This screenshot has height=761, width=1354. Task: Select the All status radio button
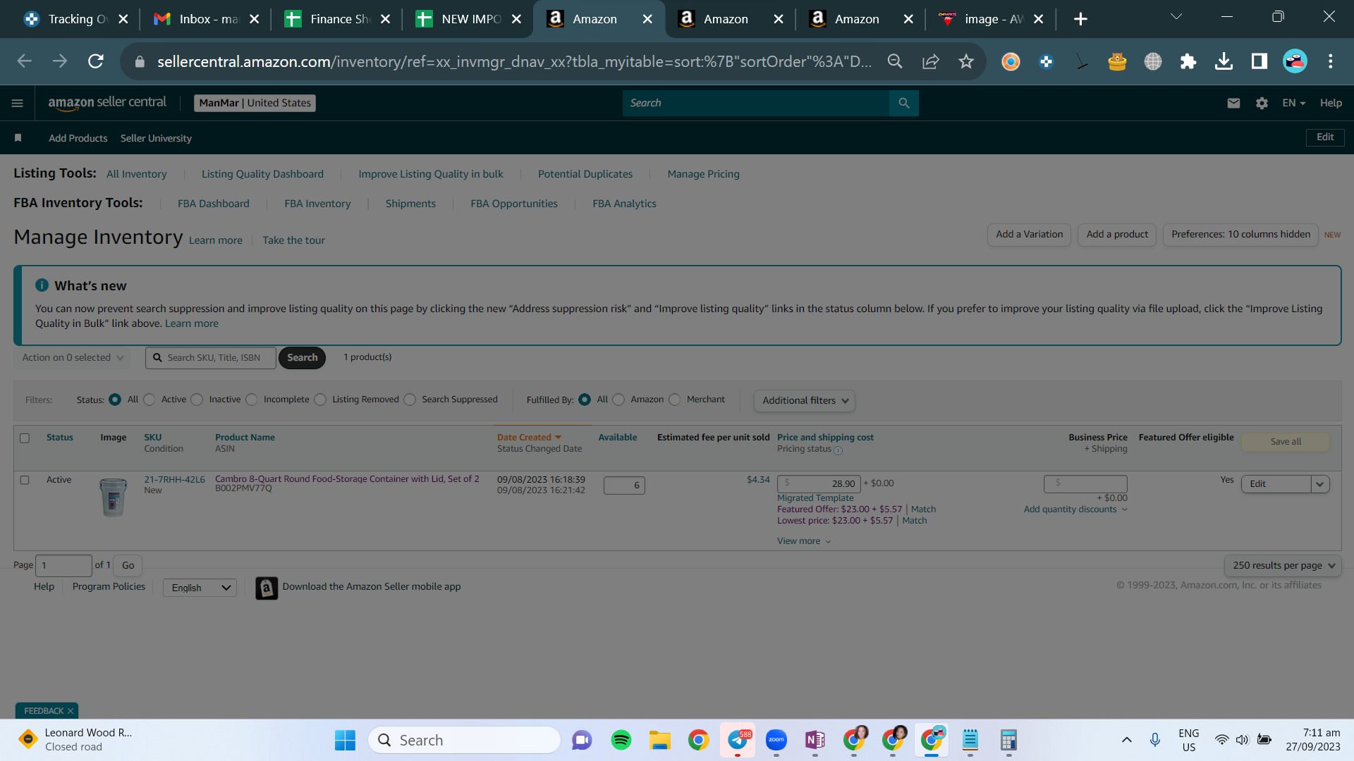115,400
